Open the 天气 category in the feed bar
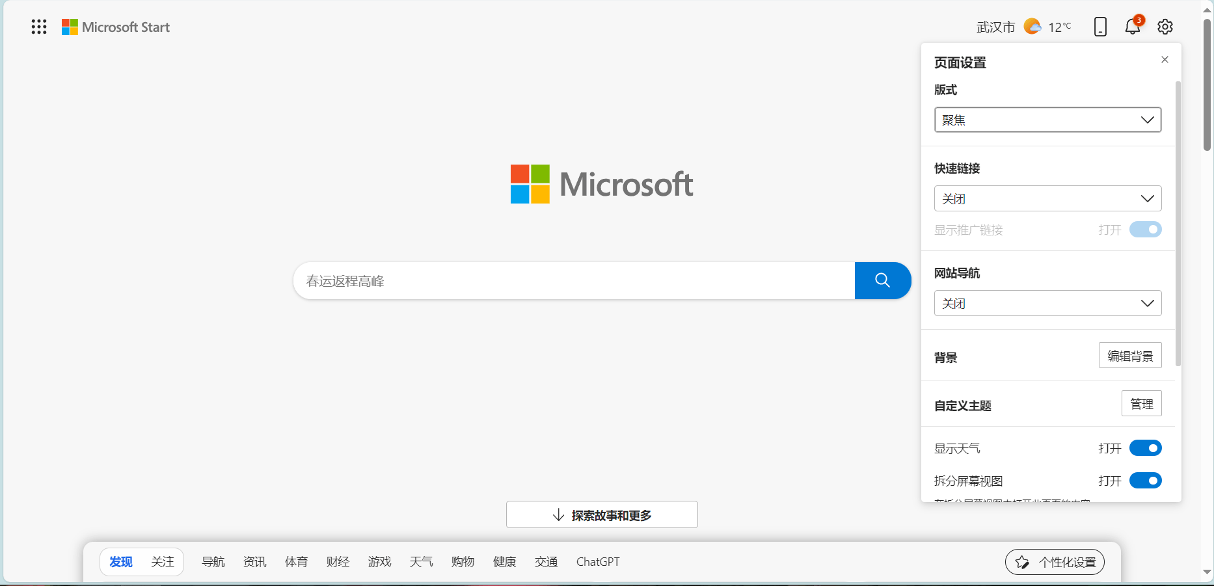The image size is (1214, 586). (x=422, y=562)
